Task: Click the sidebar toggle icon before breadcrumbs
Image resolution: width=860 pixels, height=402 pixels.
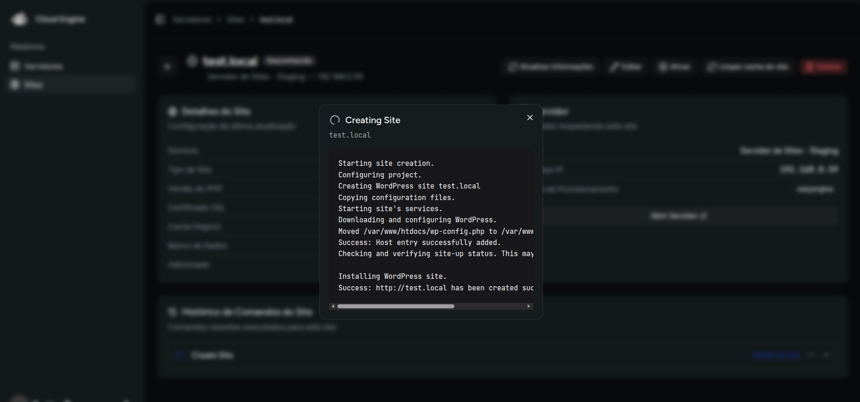Action: 160,20
